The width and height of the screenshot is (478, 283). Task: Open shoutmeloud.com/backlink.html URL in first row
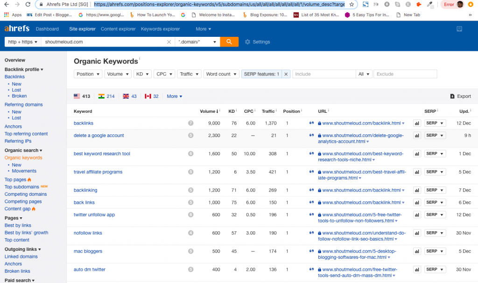coord(362,123)
